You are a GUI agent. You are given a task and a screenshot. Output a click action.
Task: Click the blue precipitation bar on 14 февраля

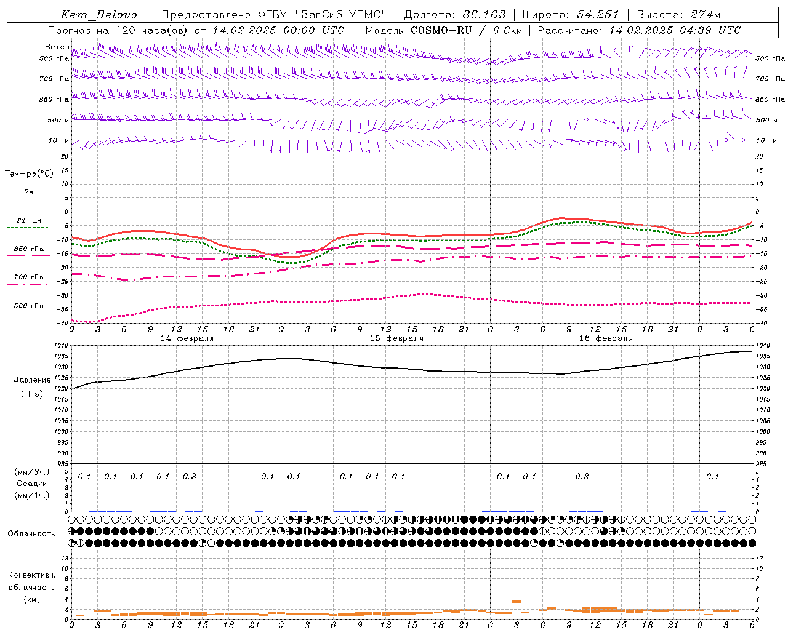194,511
